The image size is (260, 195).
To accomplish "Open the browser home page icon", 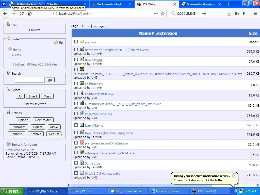I will (x=30, y=14).
